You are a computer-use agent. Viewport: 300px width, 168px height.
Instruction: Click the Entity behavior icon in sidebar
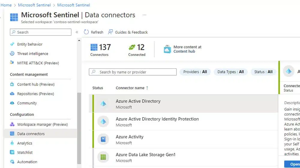[x=12, y=44]
